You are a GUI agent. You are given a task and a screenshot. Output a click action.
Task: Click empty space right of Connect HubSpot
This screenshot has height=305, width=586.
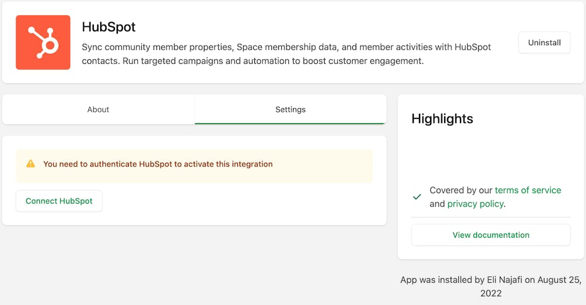(x=234, y=201)
